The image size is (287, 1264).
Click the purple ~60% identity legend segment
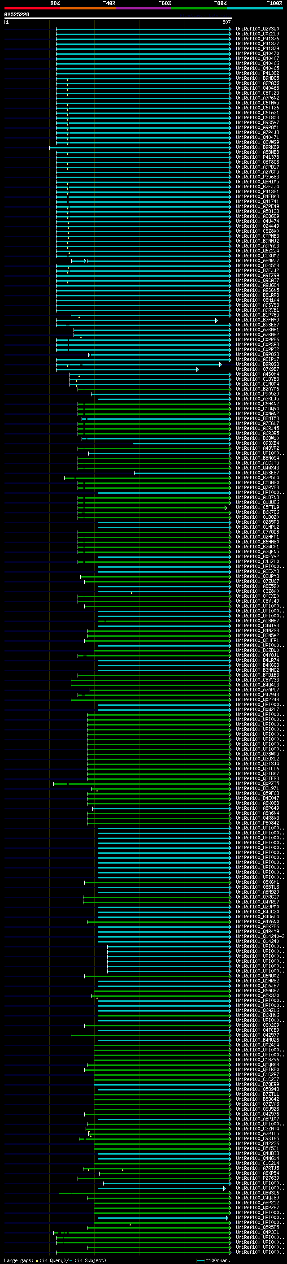pos(143,8)
